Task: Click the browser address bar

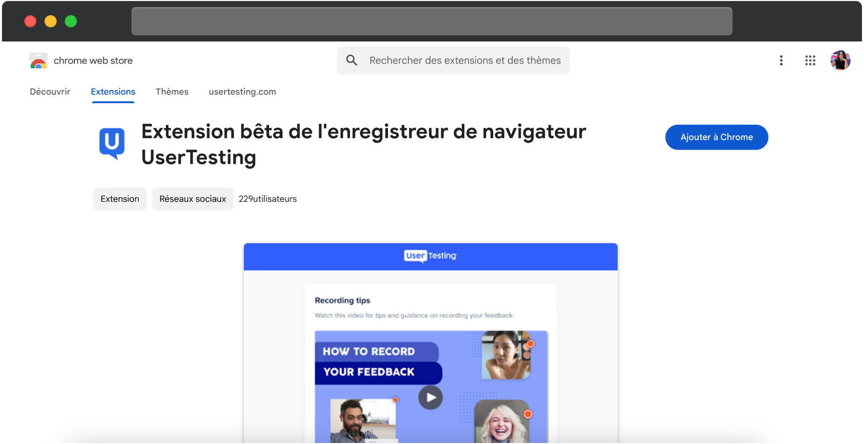Action: click(x=432, y=21)
